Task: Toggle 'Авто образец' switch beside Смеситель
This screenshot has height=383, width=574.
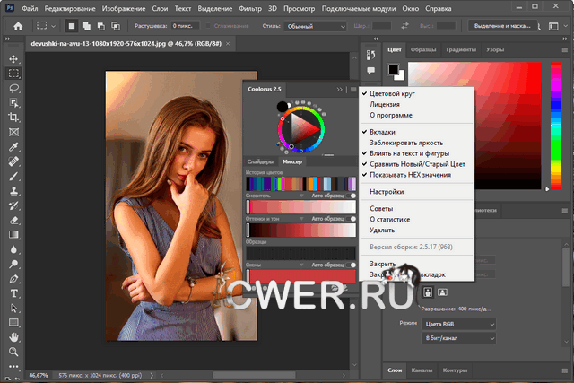Action: click(x=352, y=195)
